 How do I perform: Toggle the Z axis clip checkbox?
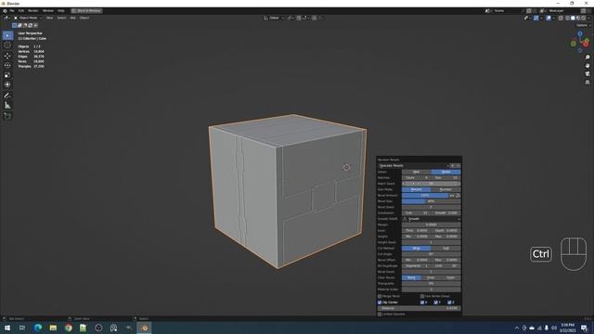449,302
